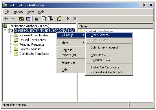
Task: Select Failed Requests in the tree
Action: pos(30,49)
